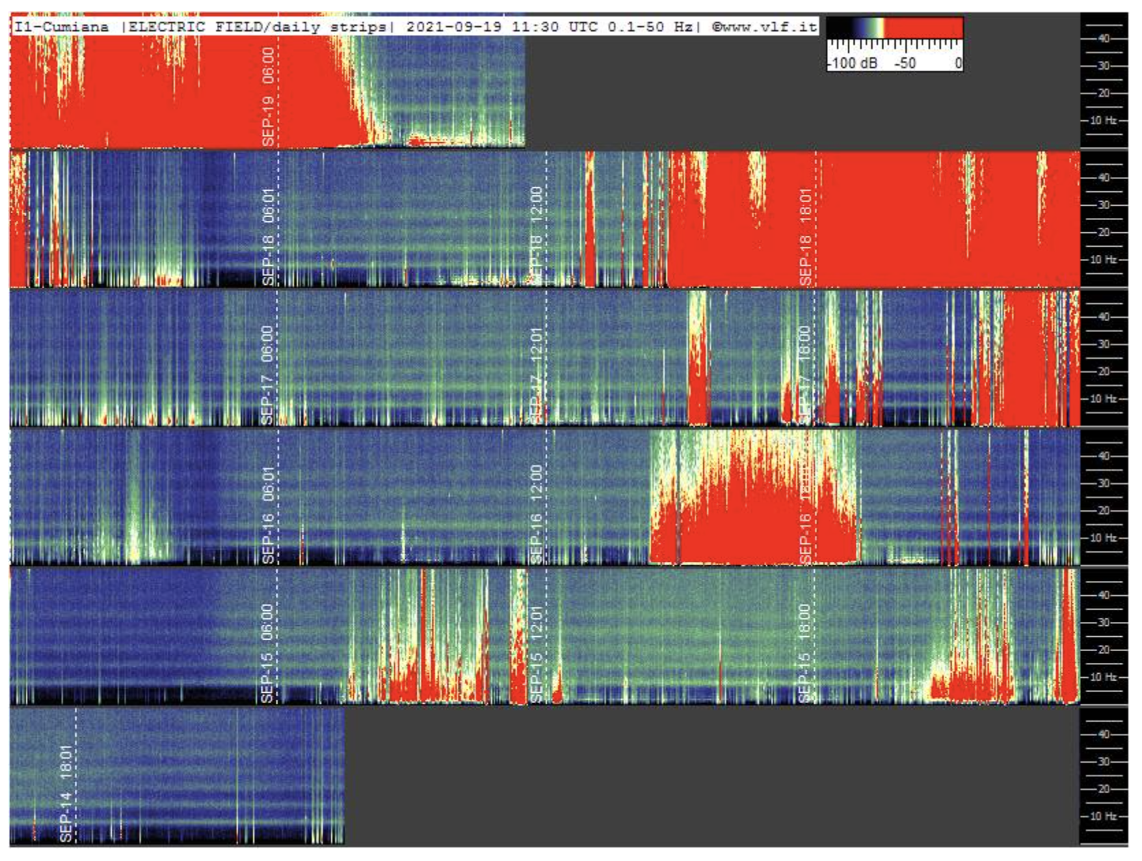This screenshot has width=1142, height=861.
Task: Click the 10 Hz label beside the SEP-18 strip
Action: 1103,260
